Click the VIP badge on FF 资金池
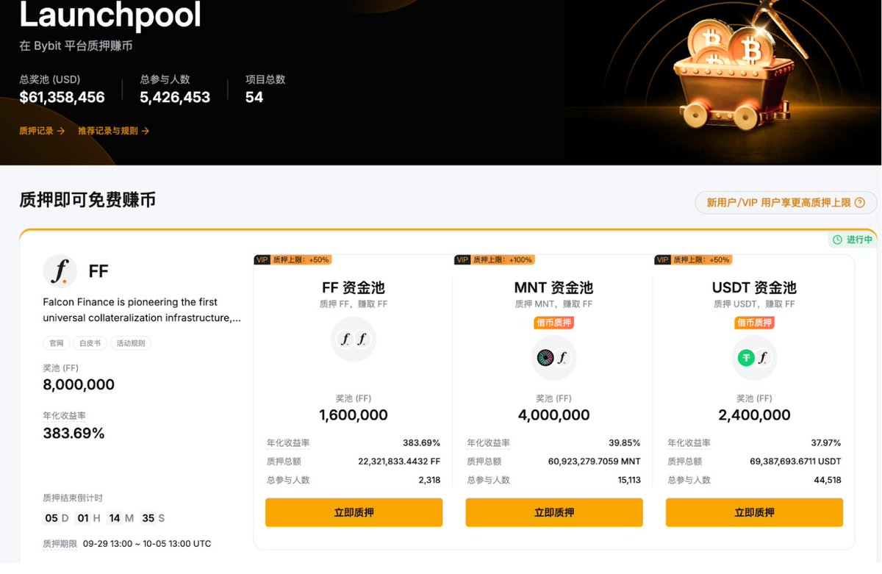This screenshot has height=574, width=882. tap(262, 259)
